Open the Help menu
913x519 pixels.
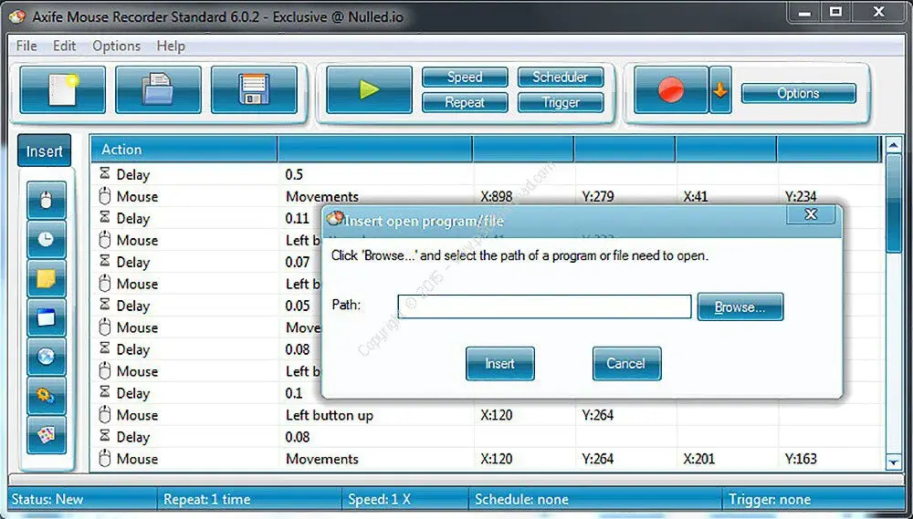coord(171,46)
